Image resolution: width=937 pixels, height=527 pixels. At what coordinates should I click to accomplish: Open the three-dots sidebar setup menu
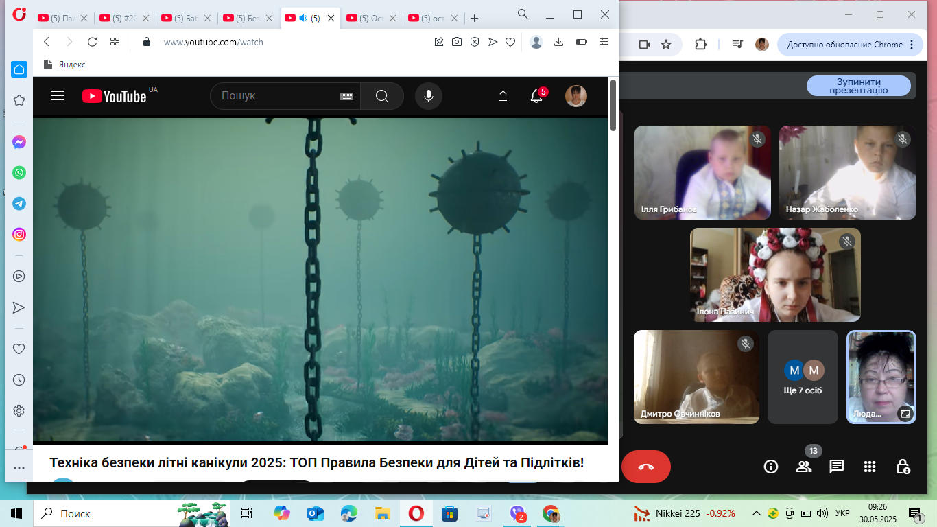coord(19,468)
